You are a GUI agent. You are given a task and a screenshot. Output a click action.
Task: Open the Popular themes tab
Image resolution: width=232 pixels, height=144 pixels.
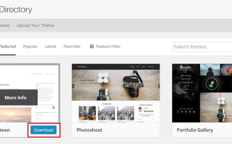point(30,46)
